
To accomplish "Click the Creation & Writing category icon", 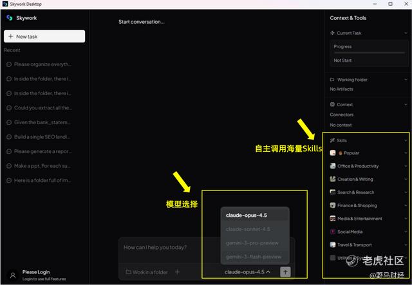I will coord(333,179).
